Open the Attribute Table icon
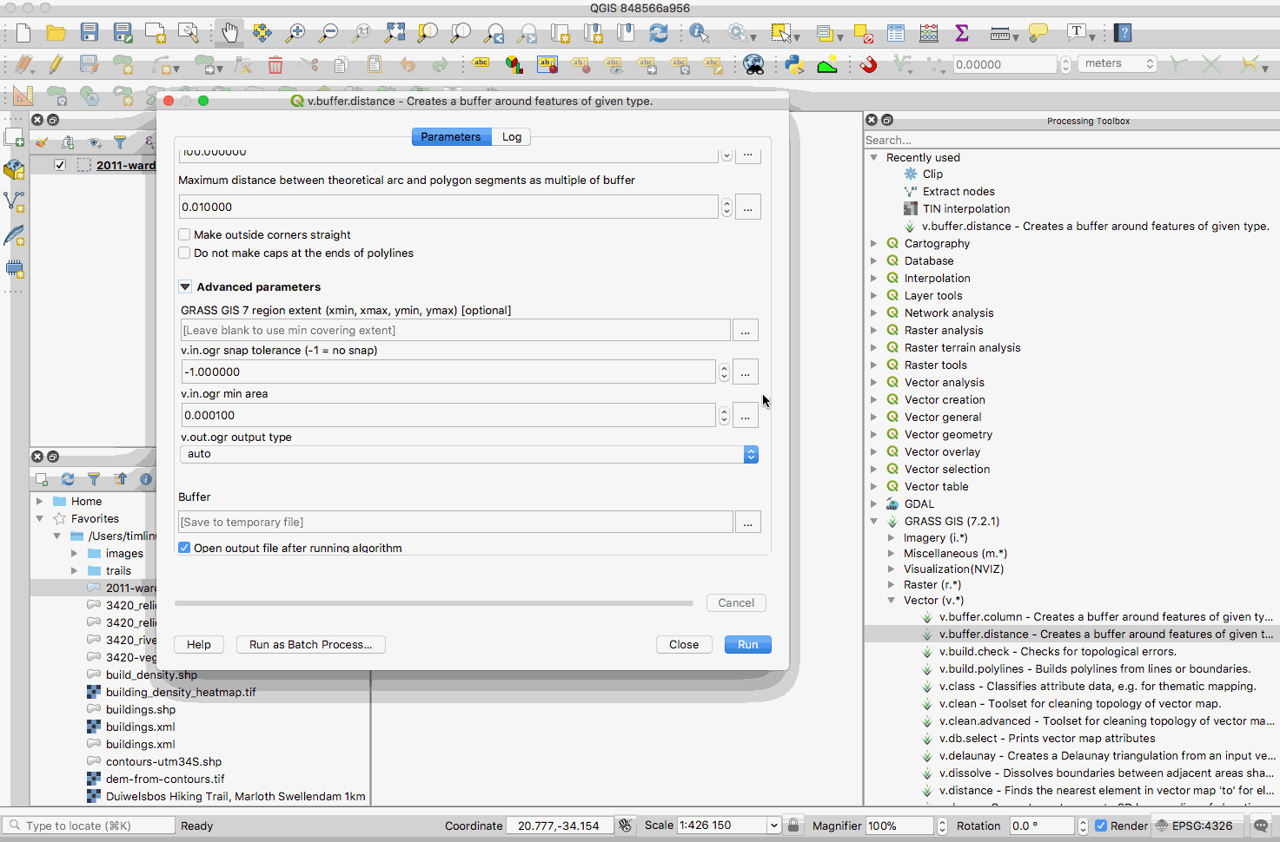 (x=896, y=33)
